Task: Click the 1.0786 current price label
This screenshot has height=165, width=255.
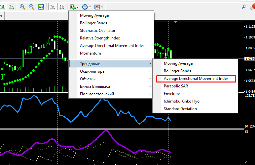Action: 250,59
